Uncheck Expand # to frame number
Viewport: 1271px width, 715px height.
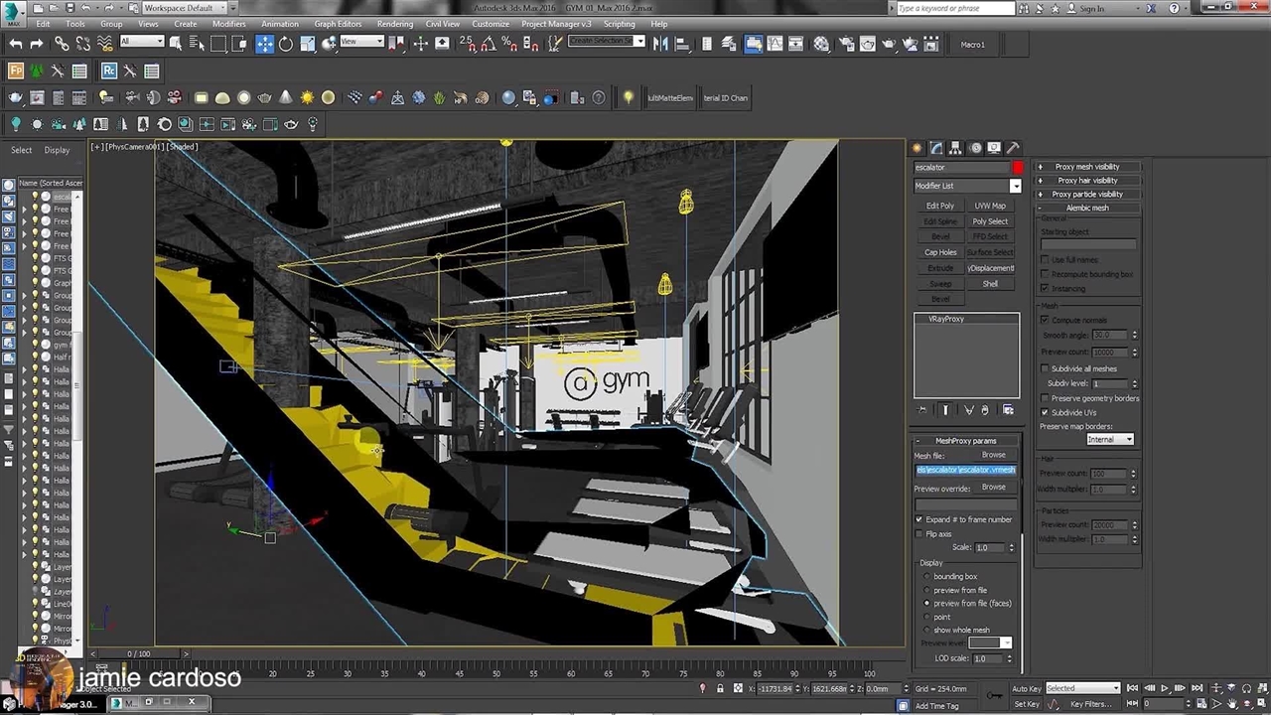(x=919, y=519)
